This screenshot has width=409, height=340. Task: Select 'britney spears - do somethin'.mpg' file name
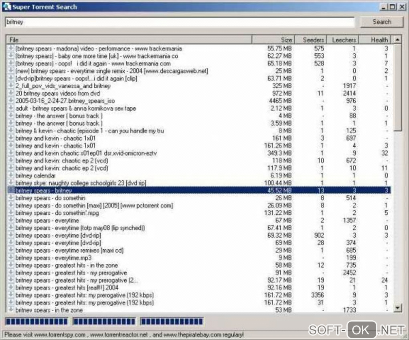pyautogui.click(x=57, y=213)
